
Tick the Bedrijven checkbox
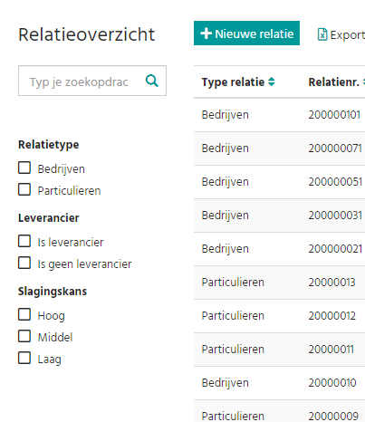click(24, 168)
